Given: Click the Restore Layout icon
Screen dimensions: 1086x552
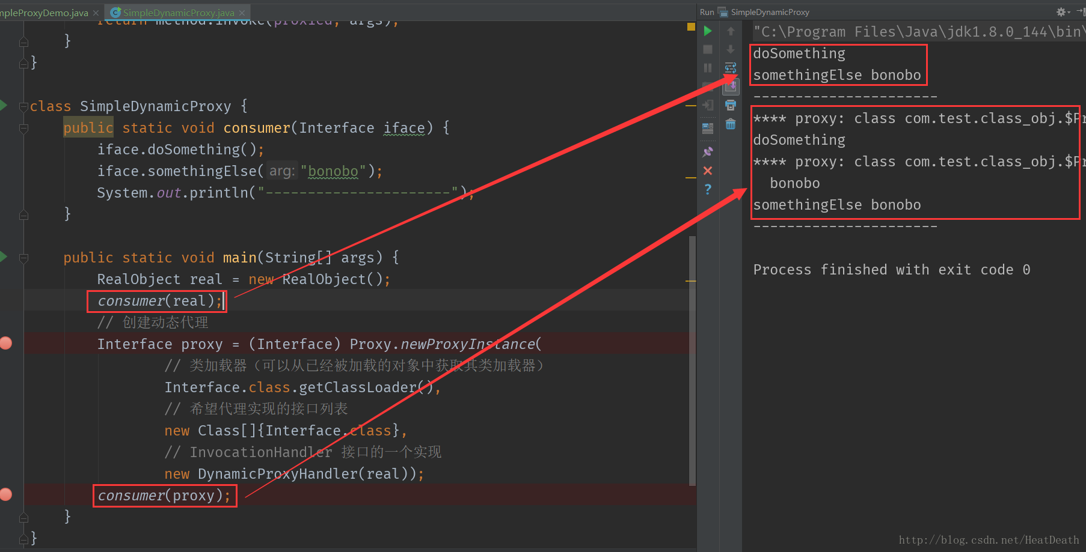Looking at the screenshot, I should (x=708, y=128).
